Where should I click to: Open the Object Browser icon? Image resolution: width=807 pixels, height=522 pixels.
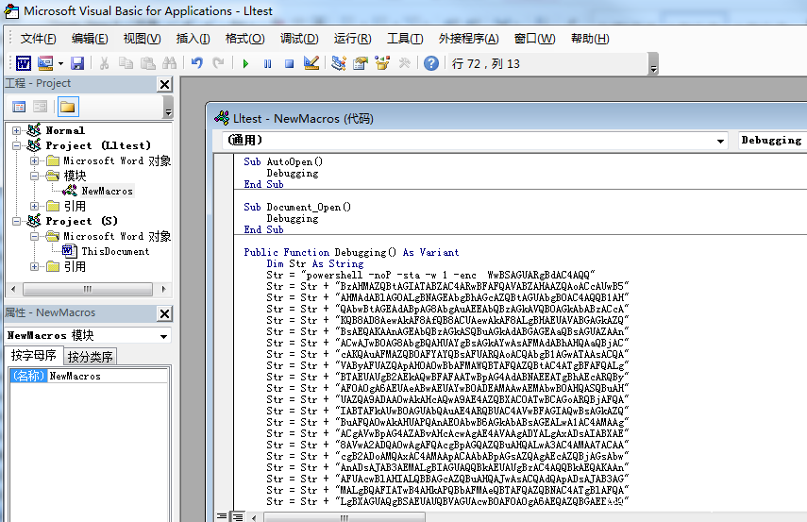(382, 63)
